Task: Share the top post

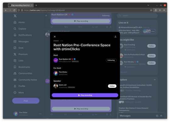Action: 110,27
